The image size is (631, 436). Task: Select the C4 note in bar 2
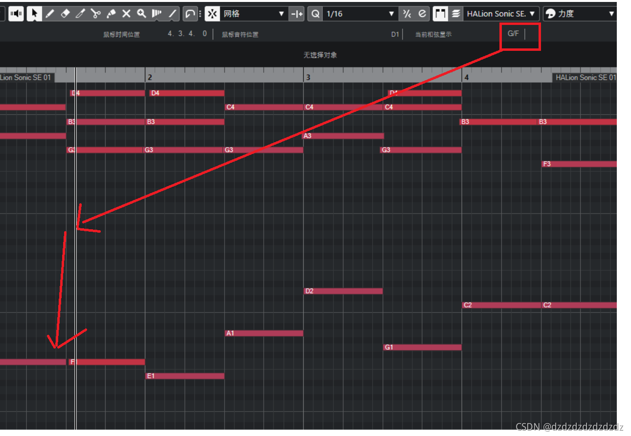coord(264,107)
